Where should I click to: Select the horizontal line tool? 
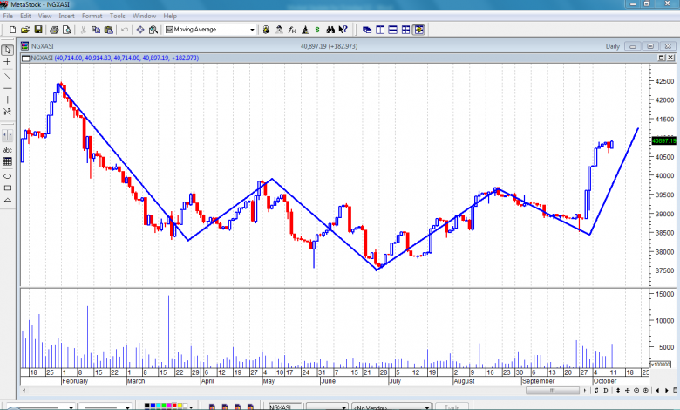[7, 88]
